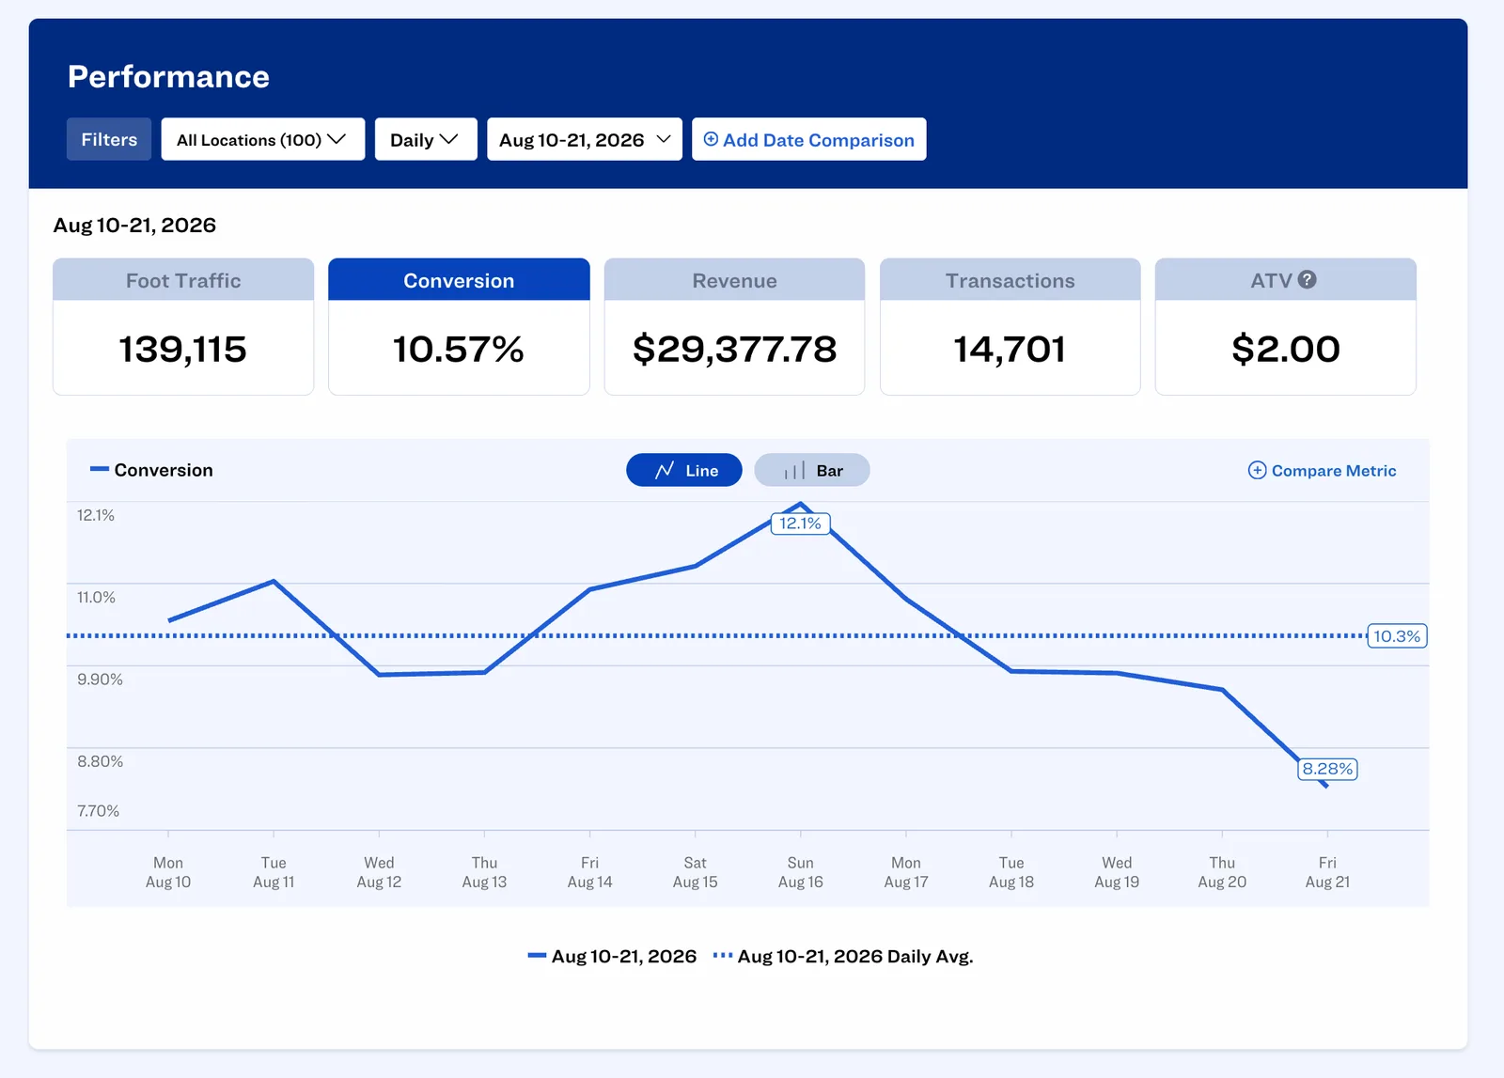Click the $2.00 ATV value
The width and height of the screenshot is (1504, 1078).
(x=1286, y=350)
